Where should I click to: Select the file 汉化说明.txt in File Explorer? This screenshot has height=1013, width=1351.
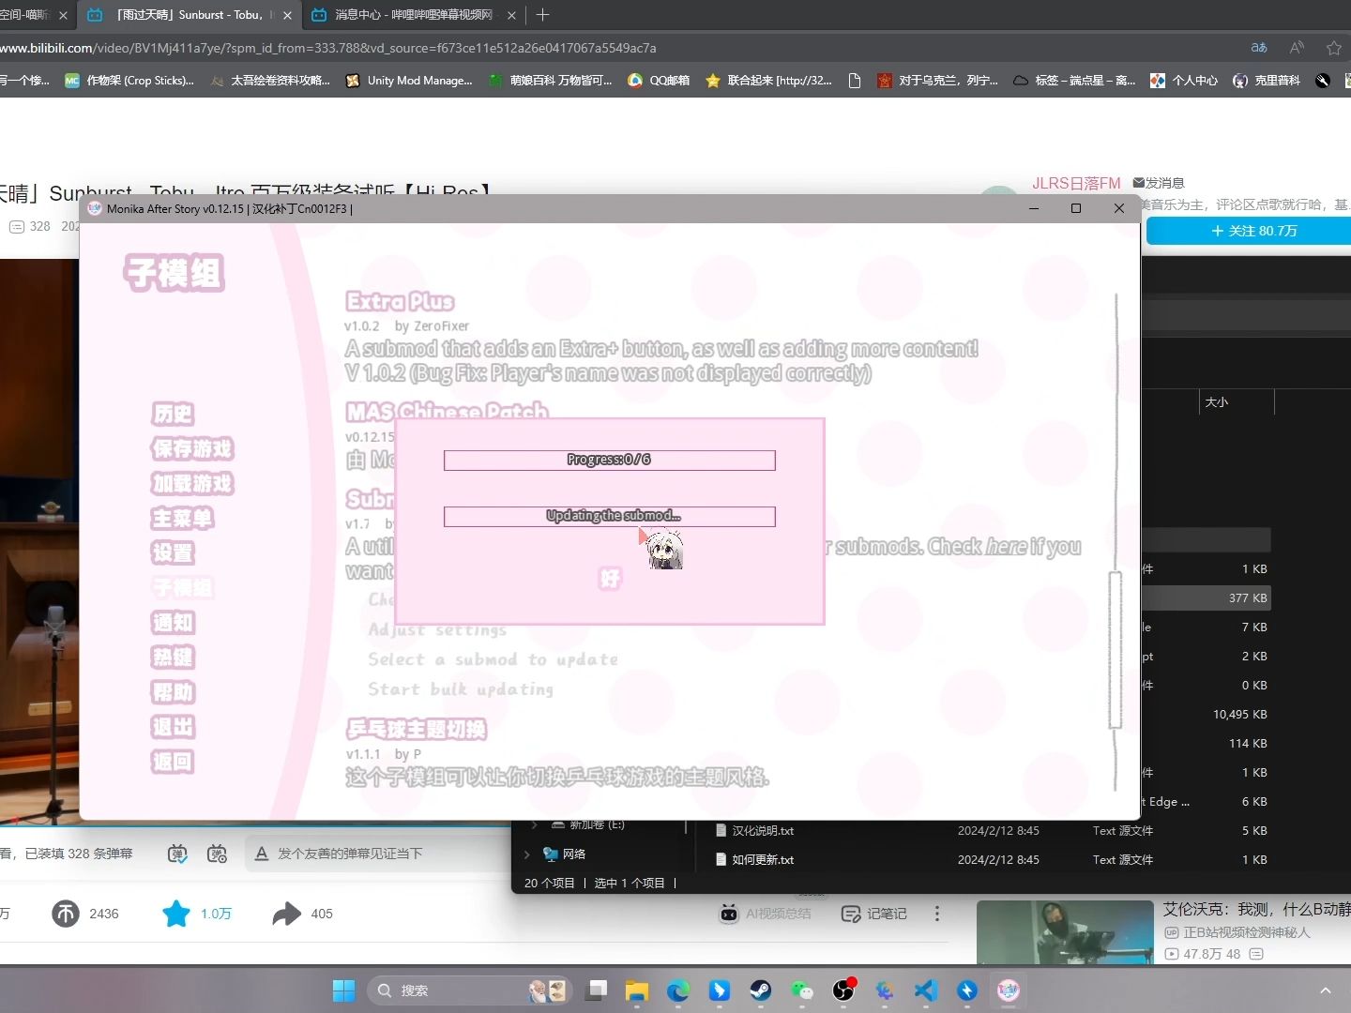754,831
